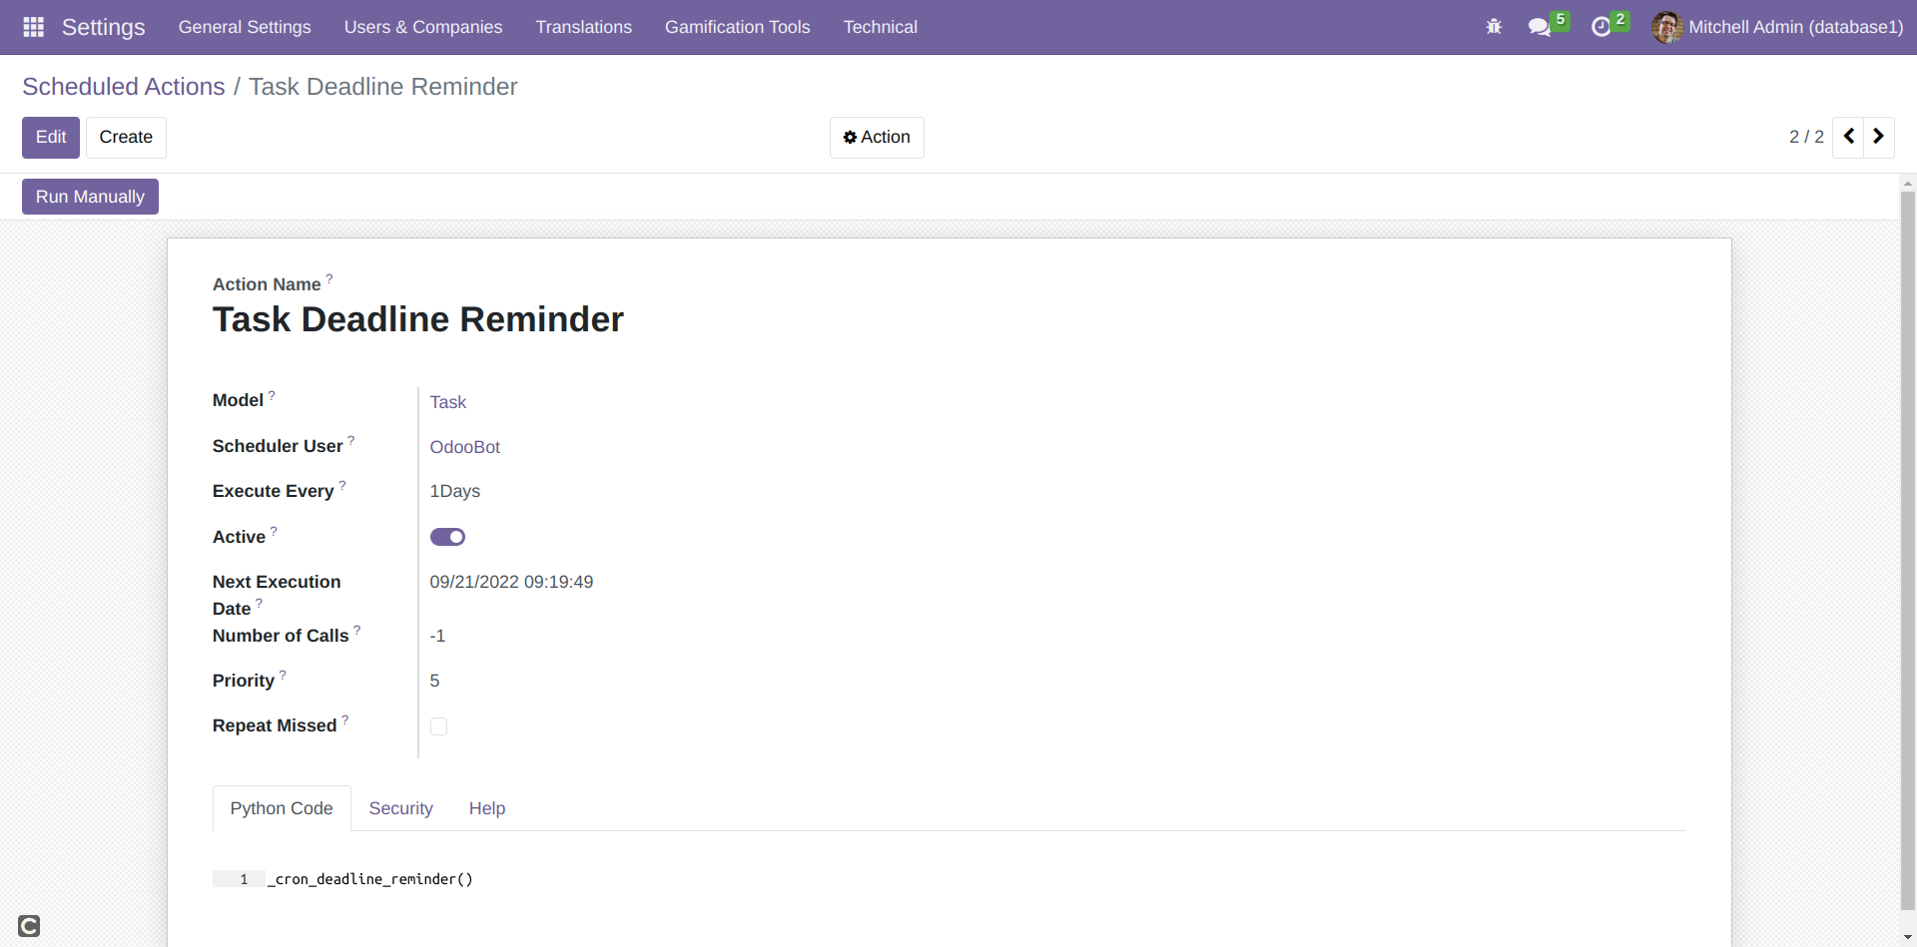Open the Task model link
Screen dimensions: 1917x947
(448, 402)
